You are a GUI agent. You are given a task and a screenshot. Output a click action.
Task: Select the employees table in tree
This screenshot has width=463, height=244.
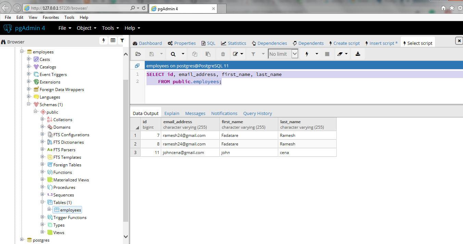[x=68, y=210]
